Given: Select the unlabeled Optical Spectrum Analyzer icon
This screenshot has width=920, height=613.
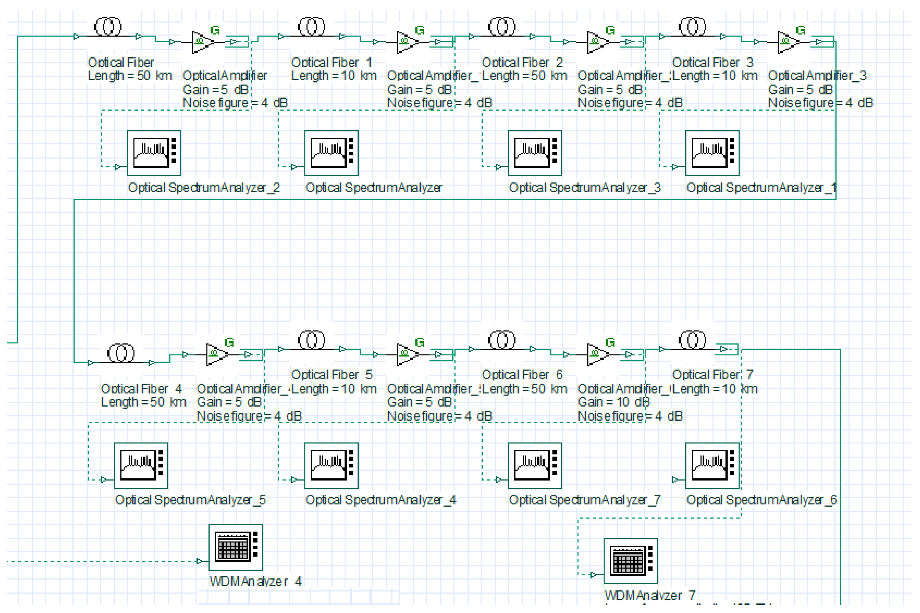Looking at the screenshot, I should tap(331, 153).
